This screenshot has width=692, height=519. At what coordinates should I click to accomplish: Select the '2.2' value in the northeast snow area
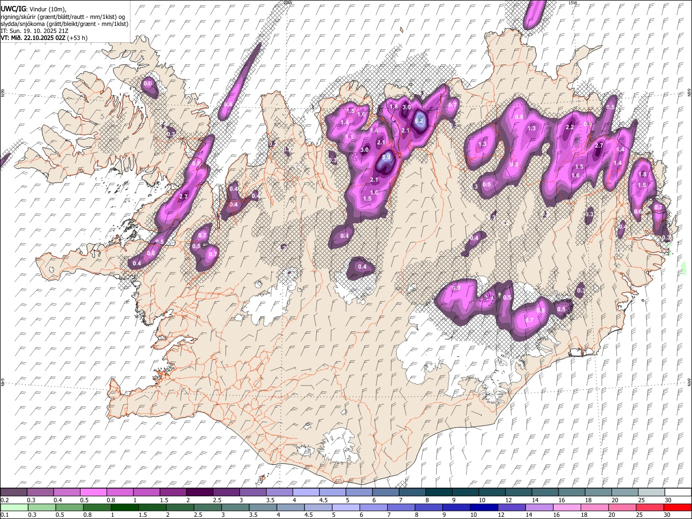point(569,128)
